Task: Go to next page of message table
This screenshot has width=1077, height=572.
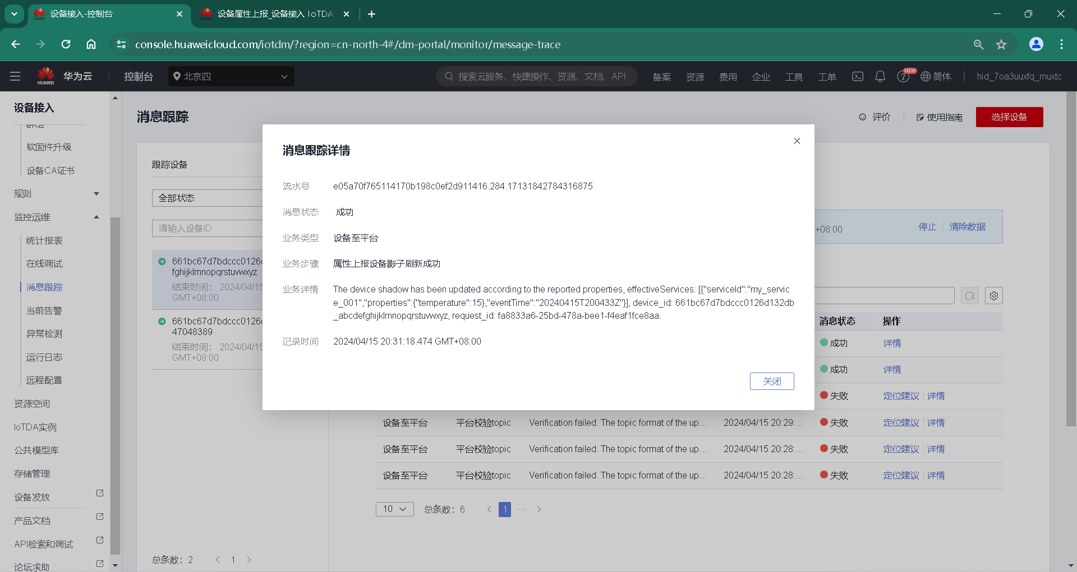Action: pos(538,509)
